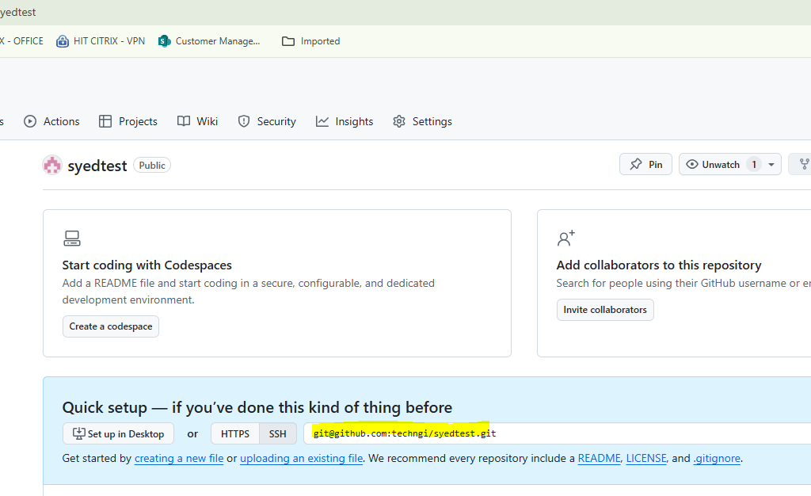This screenshot has width=811, height=496.
Task: Open the Projects tab
Action: click(128, 121)
